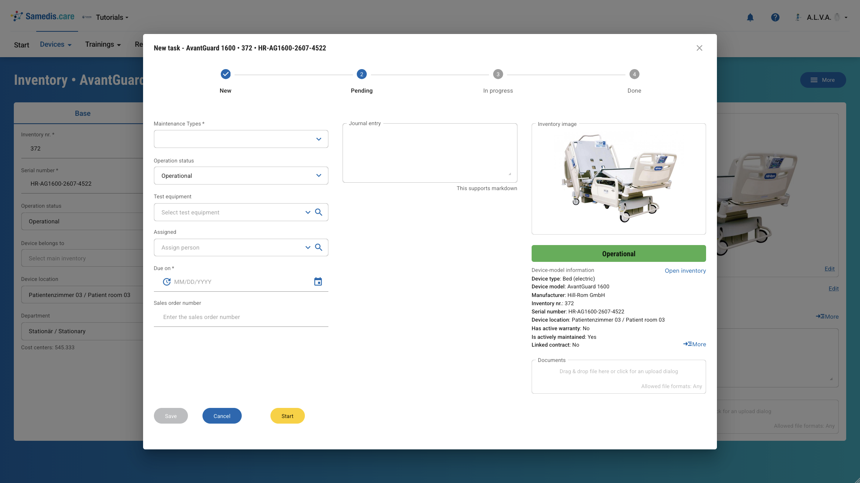This screenshot has width=860, height=483.
Task: Close the New task dialog
Action: (x=699, y=48)
